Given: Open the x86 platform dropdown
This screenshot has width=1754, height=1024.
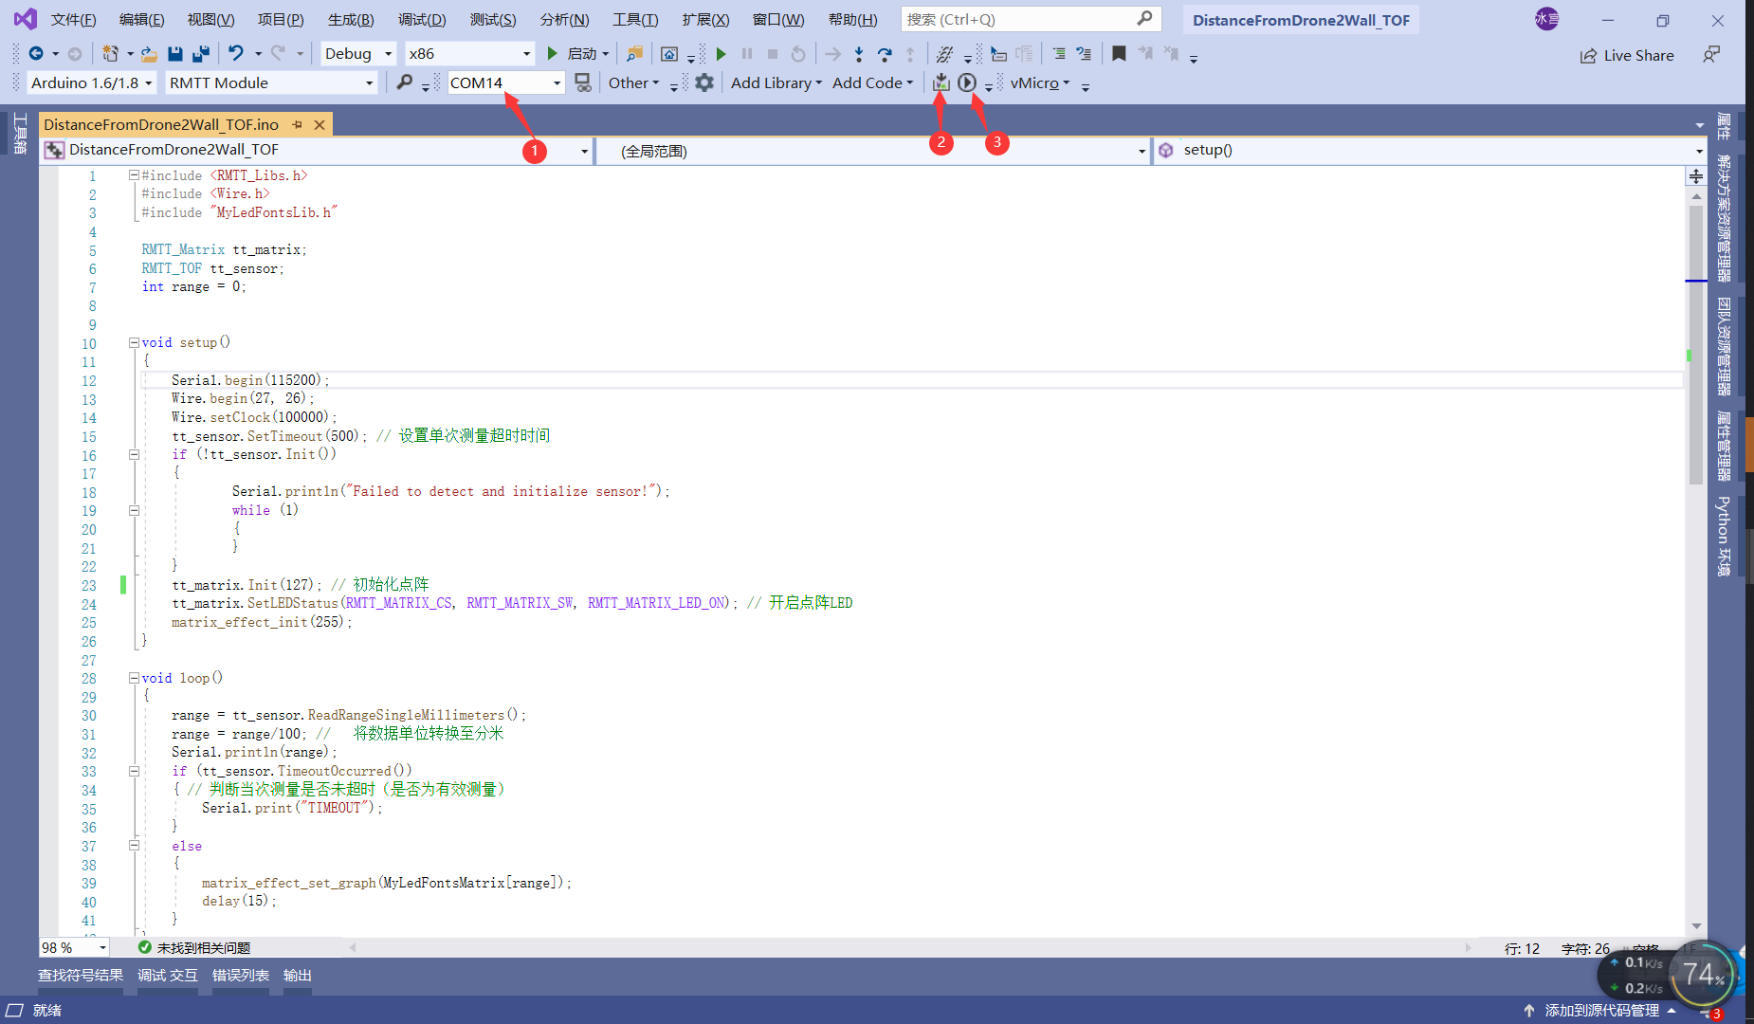Looking at the screenshot, I should tap(469, 54).
